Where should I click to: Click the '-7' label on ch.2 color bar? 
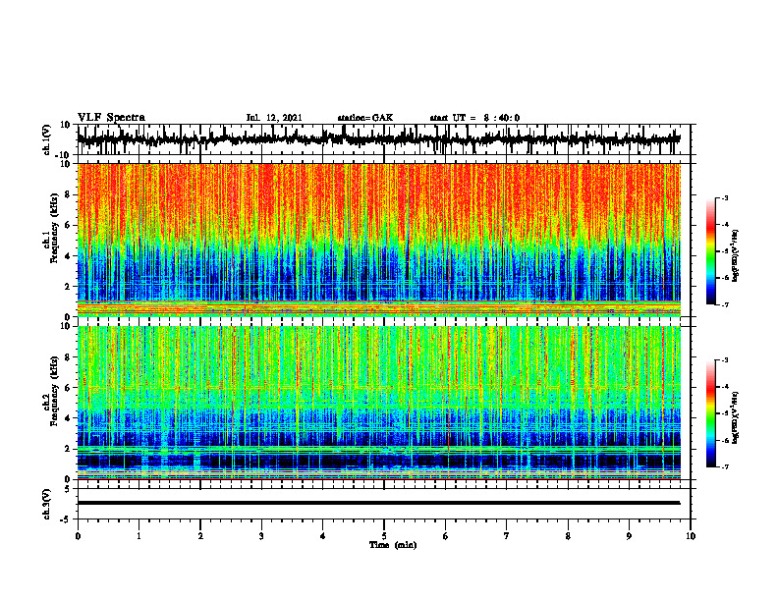click(x=725, y=466)
